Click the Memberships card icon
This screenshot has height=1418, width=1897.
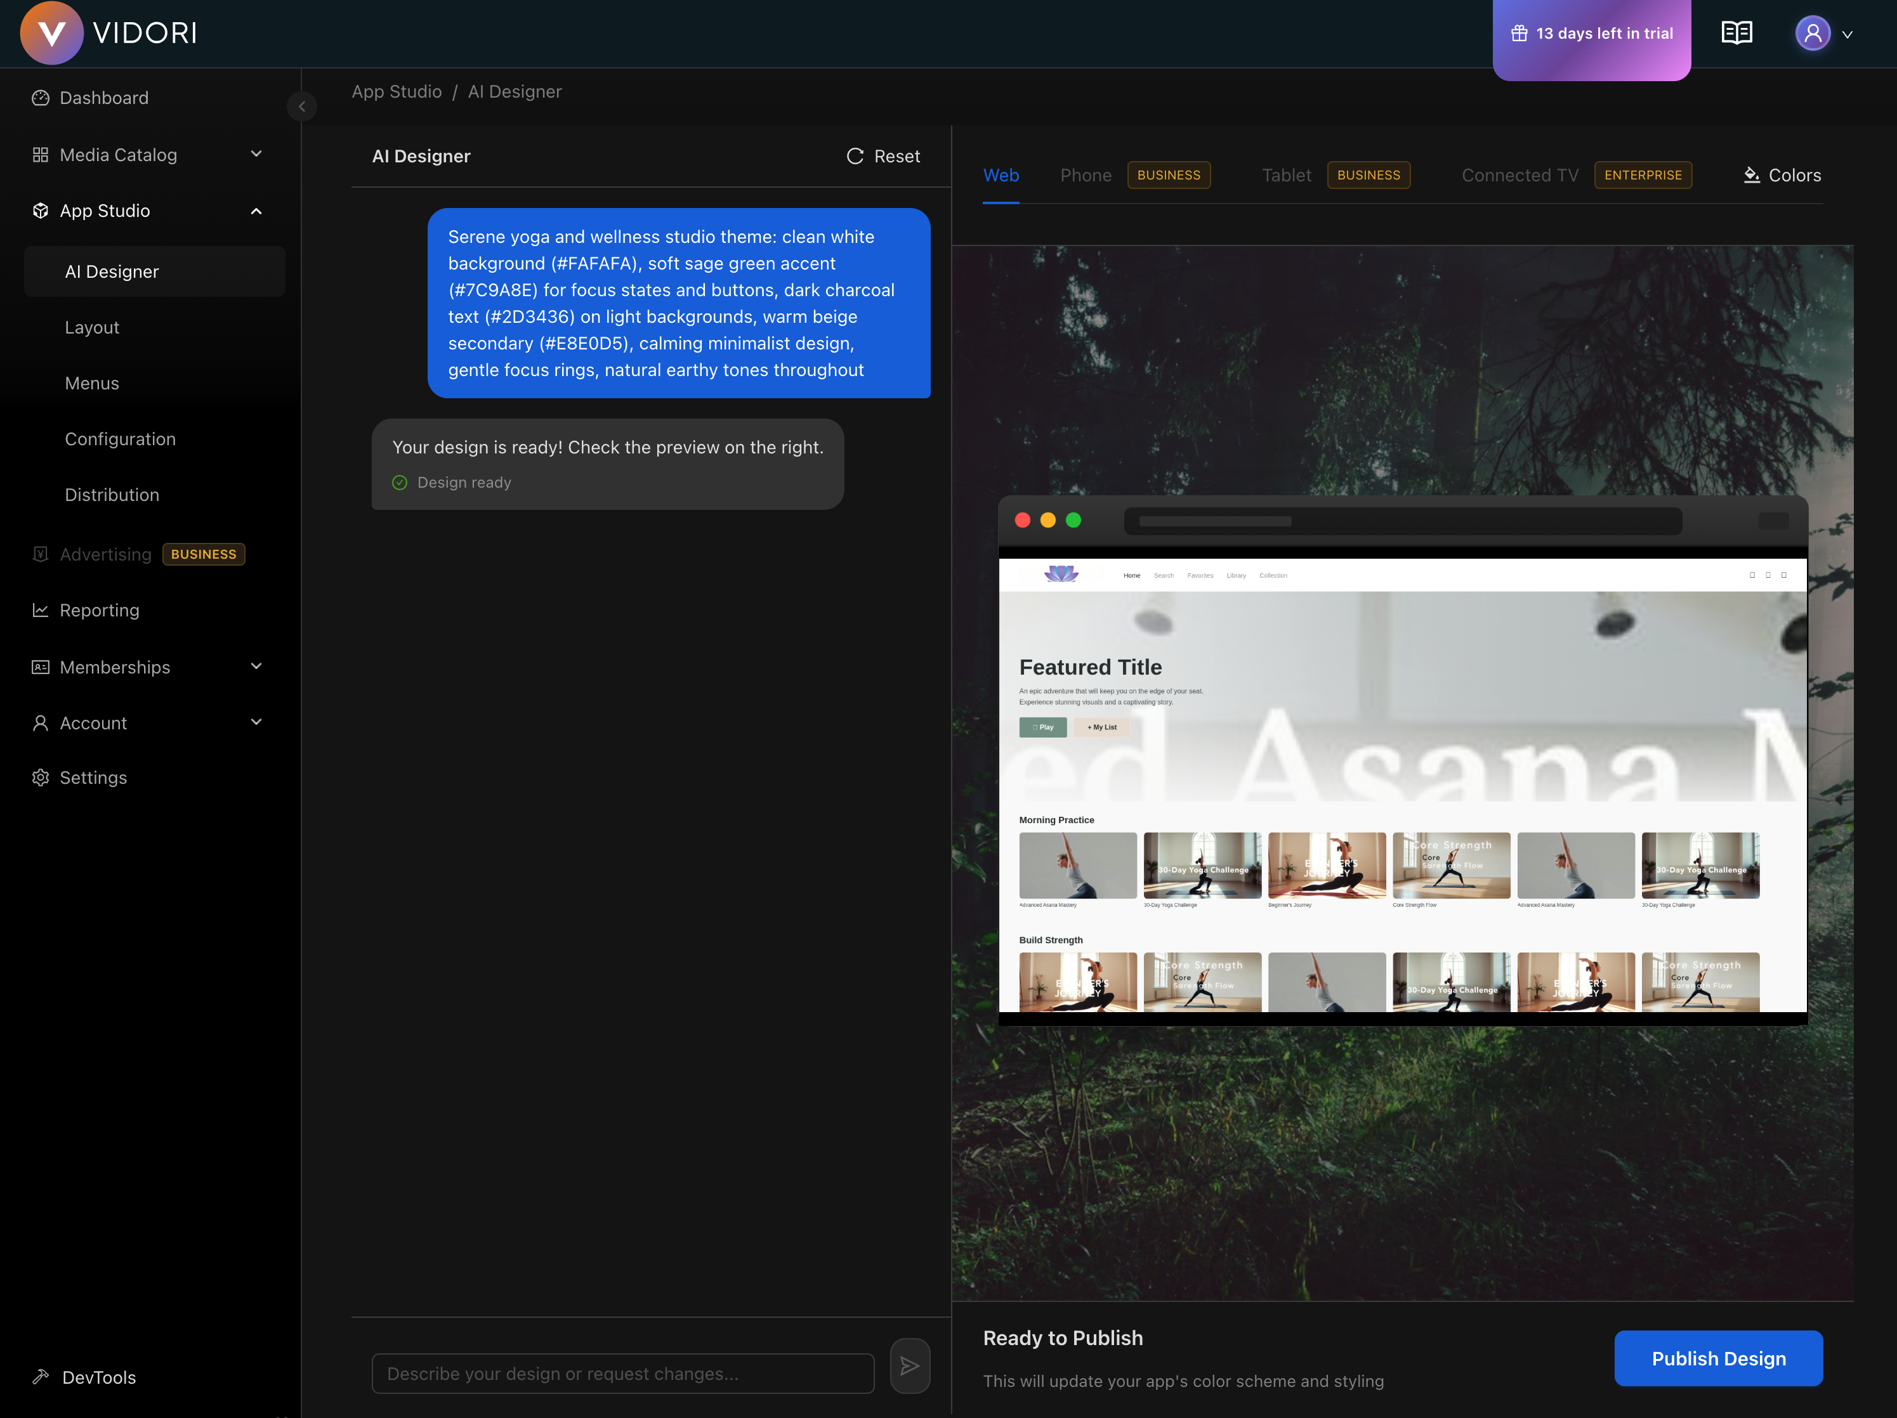[x=41, y=666]
